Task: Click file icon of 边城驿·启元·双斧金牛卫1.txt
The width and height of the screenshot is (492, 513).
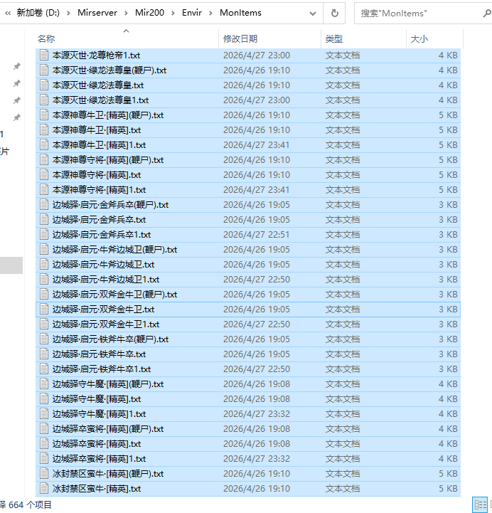Action: point(44,324)
